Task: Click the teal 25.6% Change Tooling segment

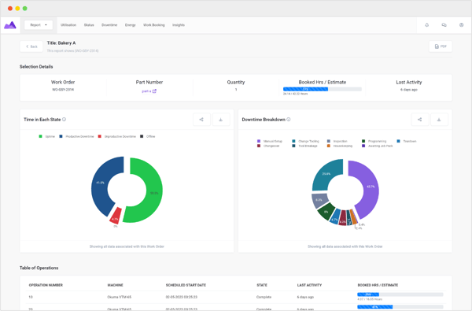Action: pos(326,174)
